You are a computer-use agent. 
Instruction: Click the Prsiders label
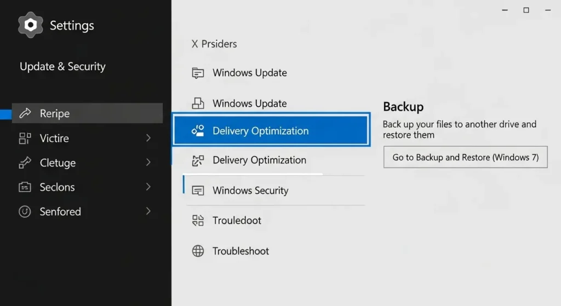point(219,44)
